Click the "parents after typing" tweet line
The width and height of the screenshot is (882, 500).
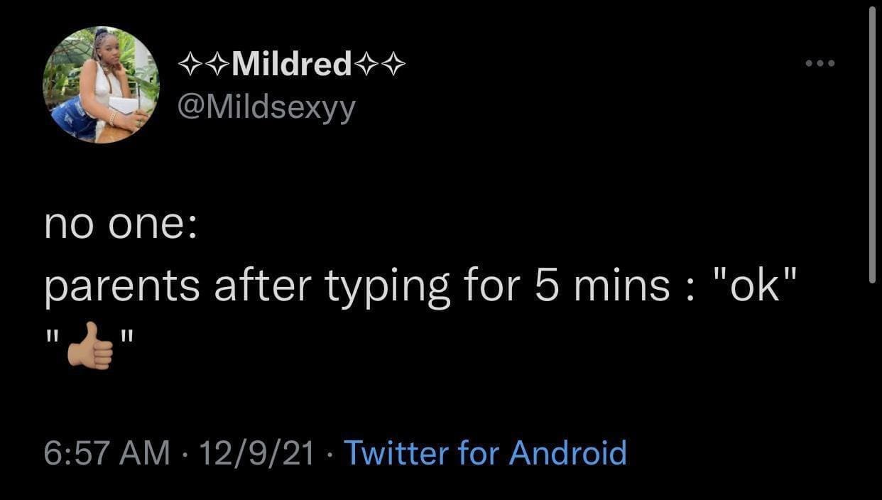355,286
